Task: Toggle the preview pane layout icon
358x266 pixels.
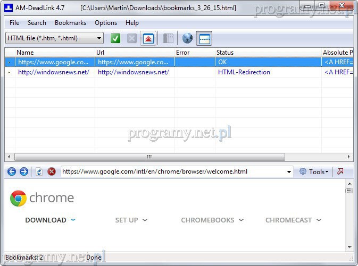Action: (x=204, y=38)
